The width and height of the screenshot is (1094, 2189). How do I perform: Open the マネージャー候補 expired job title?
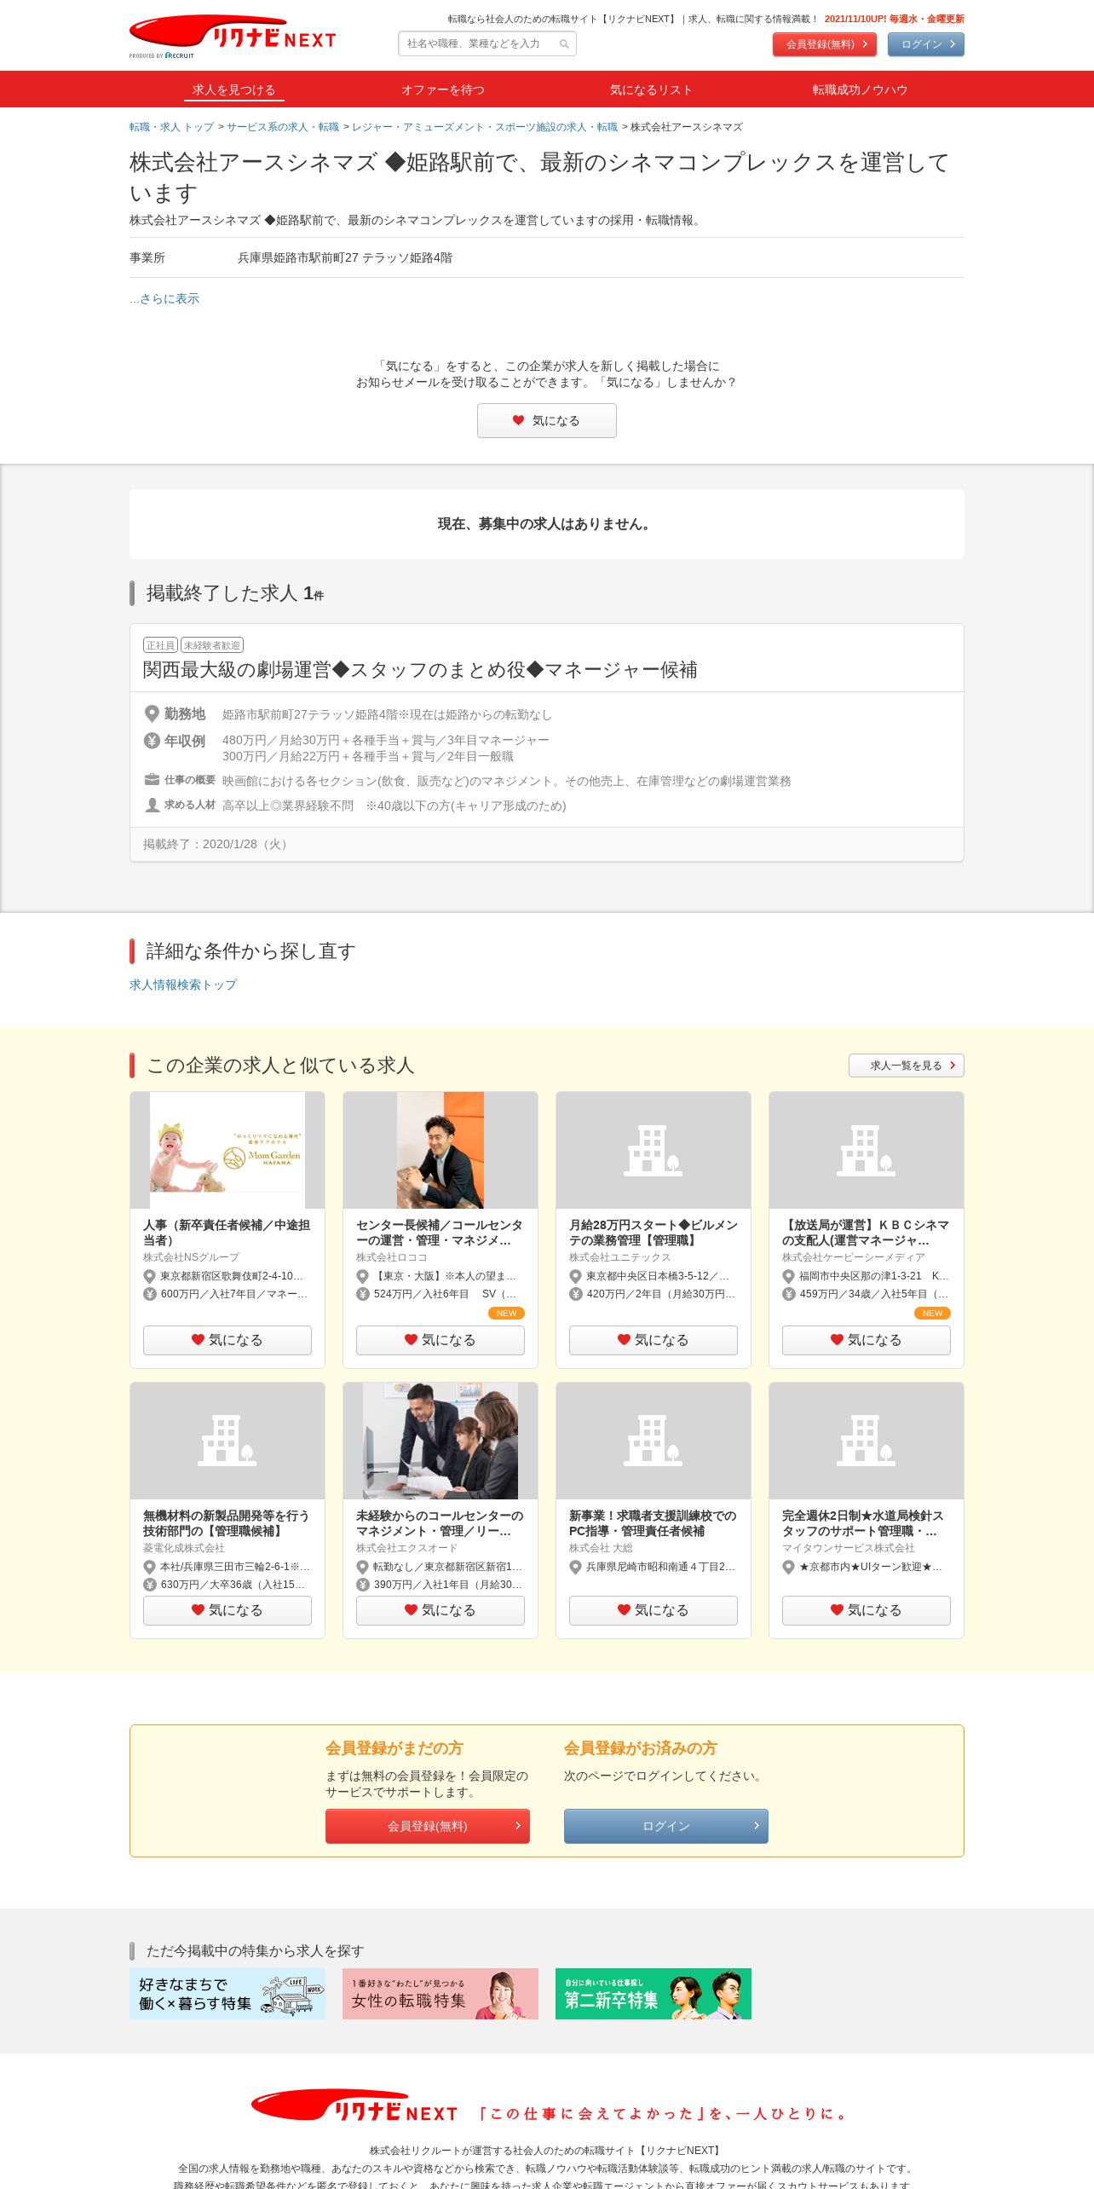(x=420, y=670)
